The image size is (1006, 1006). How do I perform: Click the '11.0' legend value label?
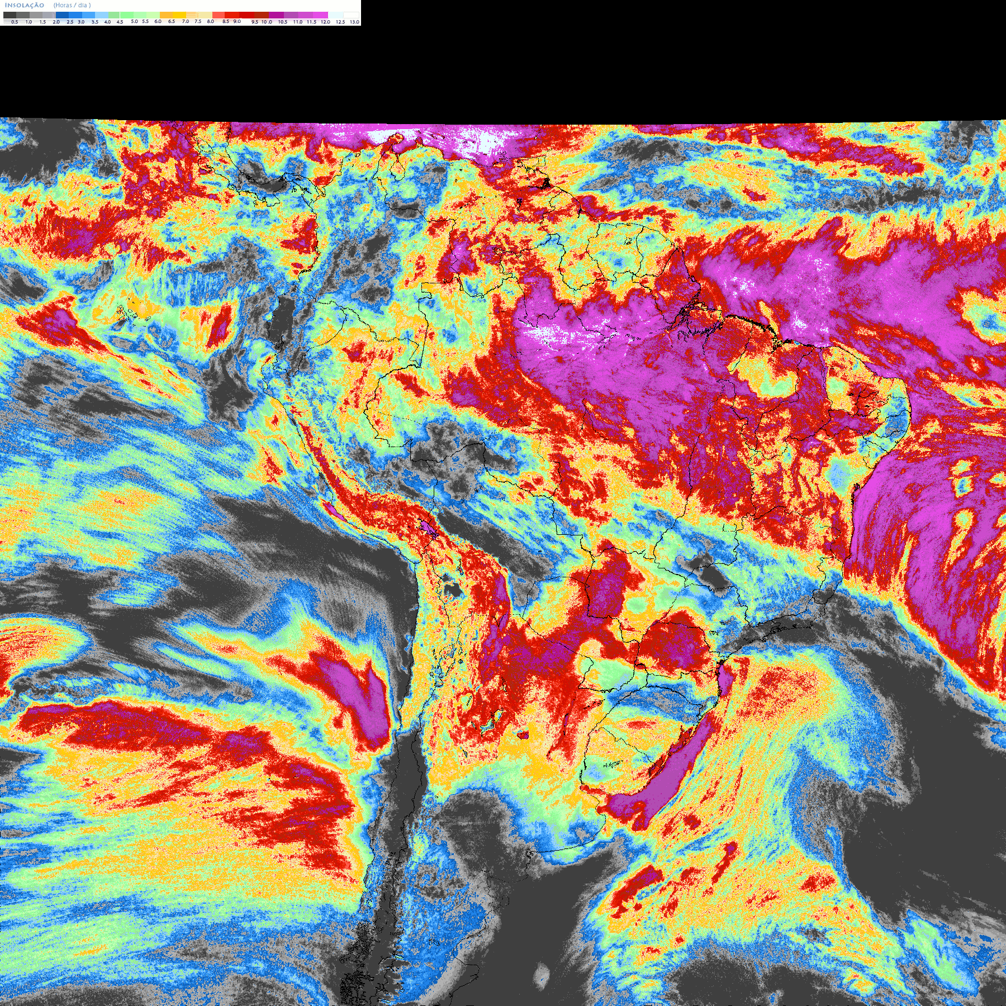coord(298,22)
